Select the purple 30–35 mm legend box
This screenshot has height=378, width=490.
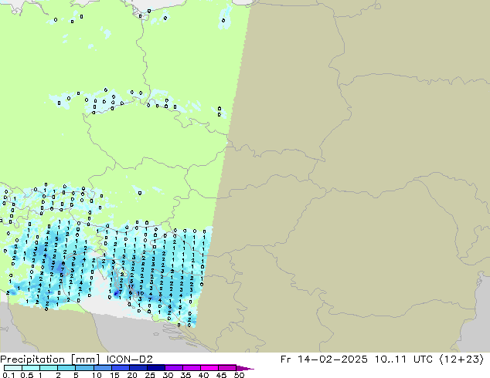[174, 368]
